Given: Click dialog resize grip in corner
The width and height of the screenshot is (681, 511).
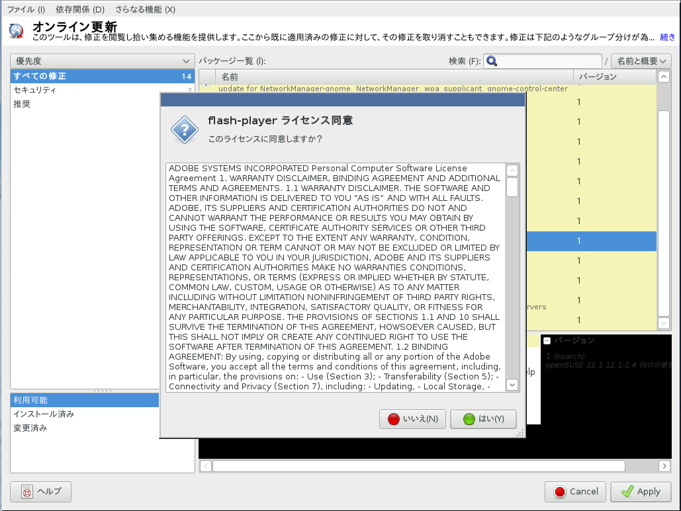Looking at the screenshot, I should 520,434.
